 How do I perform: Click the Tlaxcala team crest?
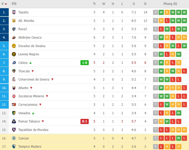[14, 71]
